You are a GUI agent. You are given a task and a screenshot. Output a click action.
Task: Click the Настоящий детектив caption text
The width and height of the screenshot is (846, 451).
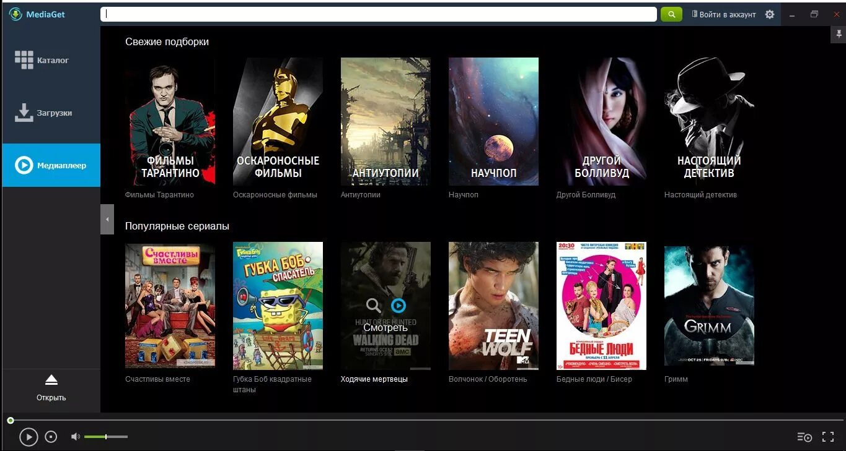700,195
